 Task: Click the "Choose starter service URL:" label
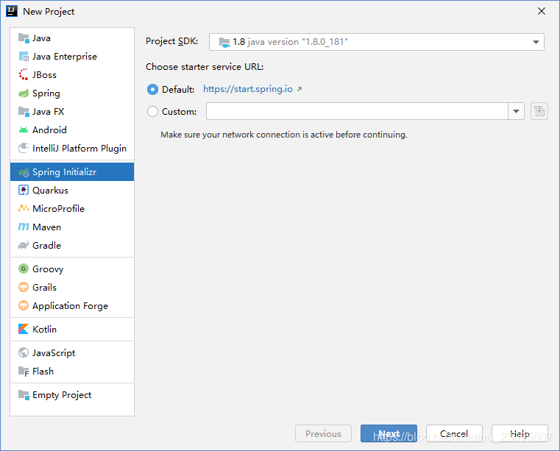click(205, 67)
